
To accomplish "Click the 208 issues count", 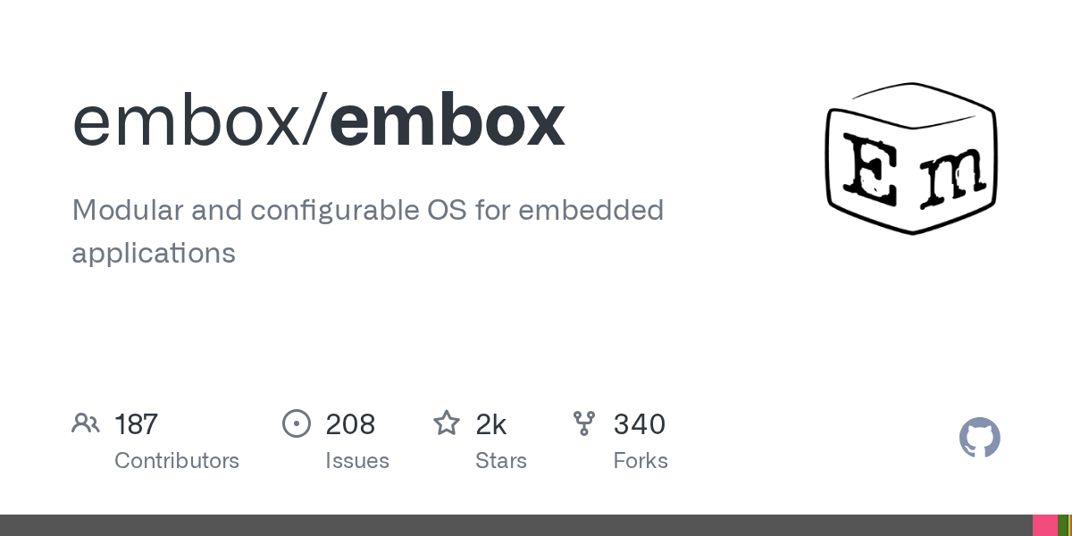I will click(x=350, y=424).
